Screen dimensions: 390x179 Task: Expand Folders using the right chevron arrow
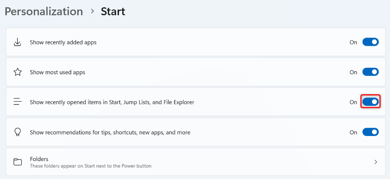pos(376,162)
